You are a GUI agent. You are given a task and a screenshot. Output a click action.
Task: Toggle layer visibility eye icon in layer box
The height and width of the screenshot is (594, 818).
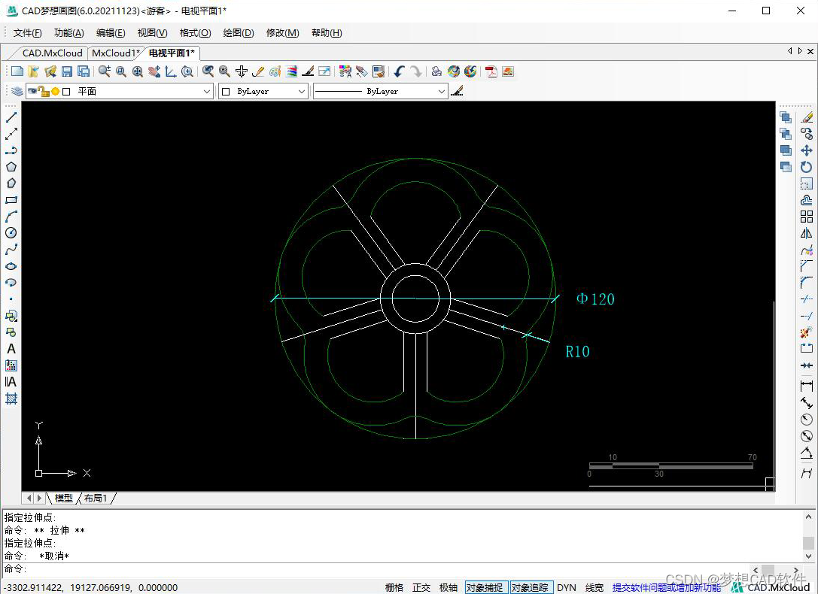click(x=32, y=91)
